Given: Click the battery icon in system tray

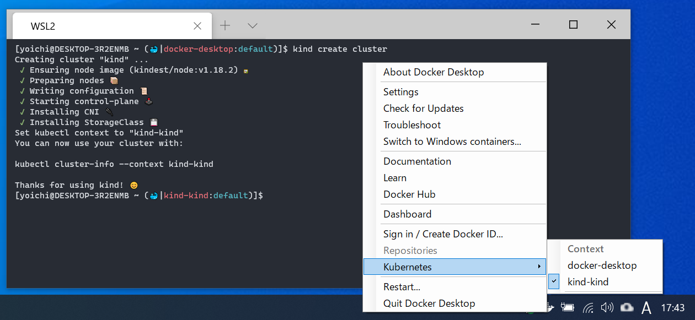Looking at the screenshot, I should 568,307.
